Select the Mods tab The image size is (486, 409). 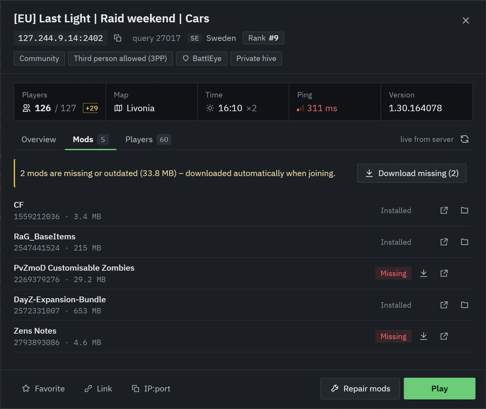pyautogui.click(x=90, y=139)
